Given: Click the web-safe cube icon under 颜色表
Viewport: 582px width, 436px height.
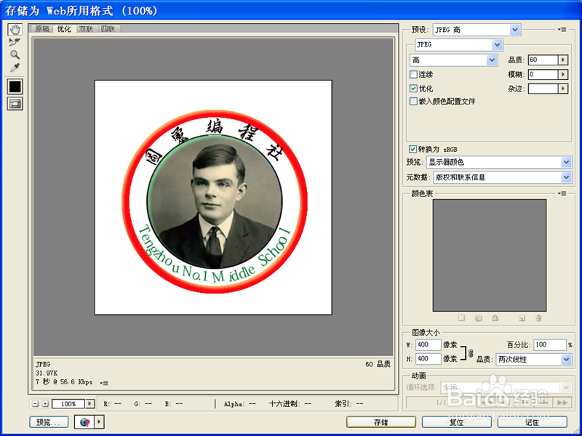Looking at the screenshot, I should click(479, 318).
